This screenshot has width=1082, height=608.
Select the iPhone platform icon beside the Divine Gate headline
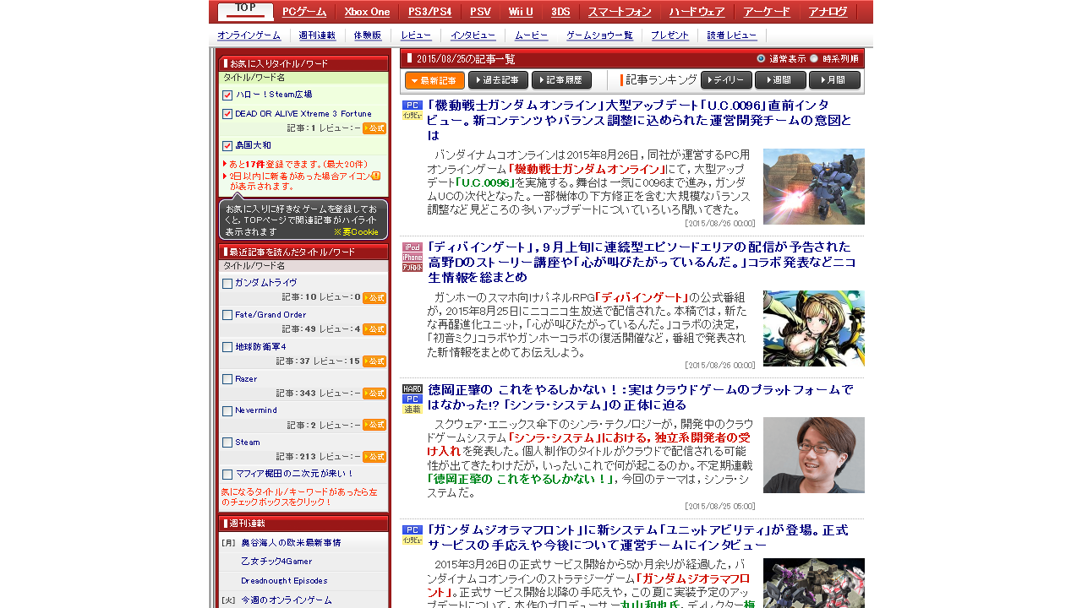pos(411,258)
